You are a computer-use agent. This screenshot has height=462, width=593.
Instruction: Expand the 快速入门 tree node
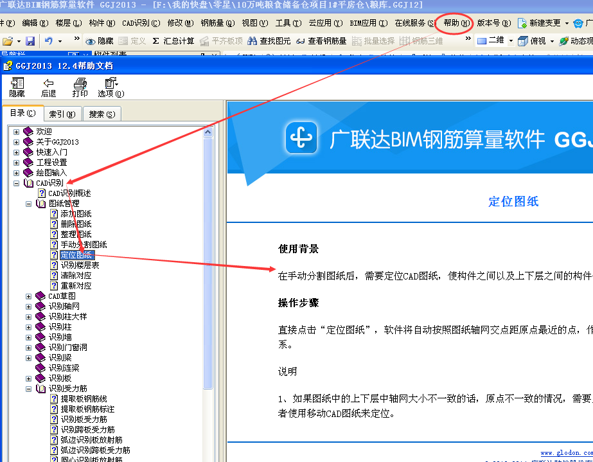tap(16, 152)
